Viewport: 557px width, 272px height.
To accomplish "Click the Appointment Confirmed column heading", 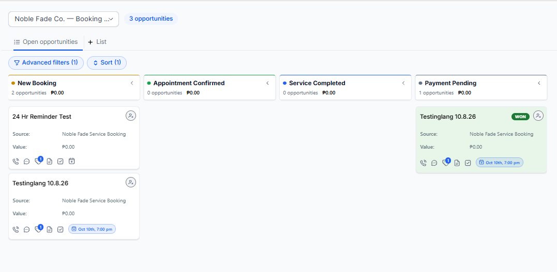I will [189, 83].
